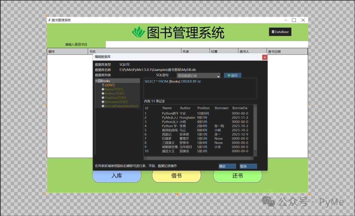Close the 编辑数据库 dialog with red X

click(x=265, y=57)
